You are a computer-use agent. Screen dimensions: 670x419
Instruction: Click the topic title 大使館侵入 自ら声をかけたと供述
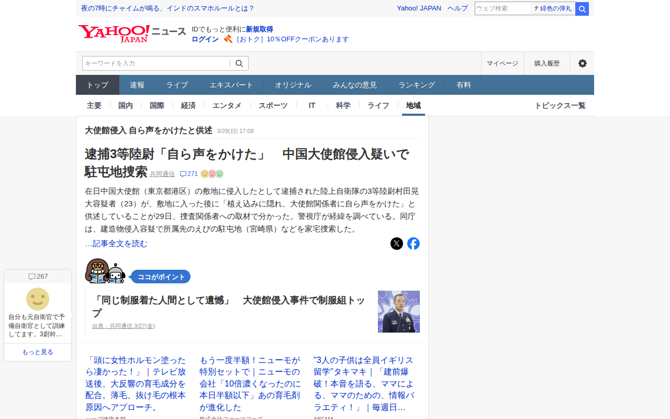[149, 130]
